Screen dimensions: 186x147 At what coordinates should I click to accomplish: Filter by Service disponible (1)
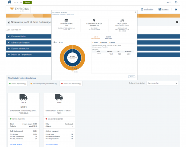(17, 84)
